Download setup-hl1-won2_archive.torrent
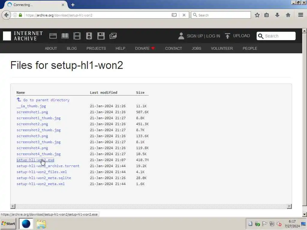 point(48,166)
